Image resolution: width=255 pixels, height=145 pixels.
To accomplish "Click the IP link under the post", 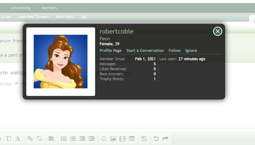I will (17, 84).
